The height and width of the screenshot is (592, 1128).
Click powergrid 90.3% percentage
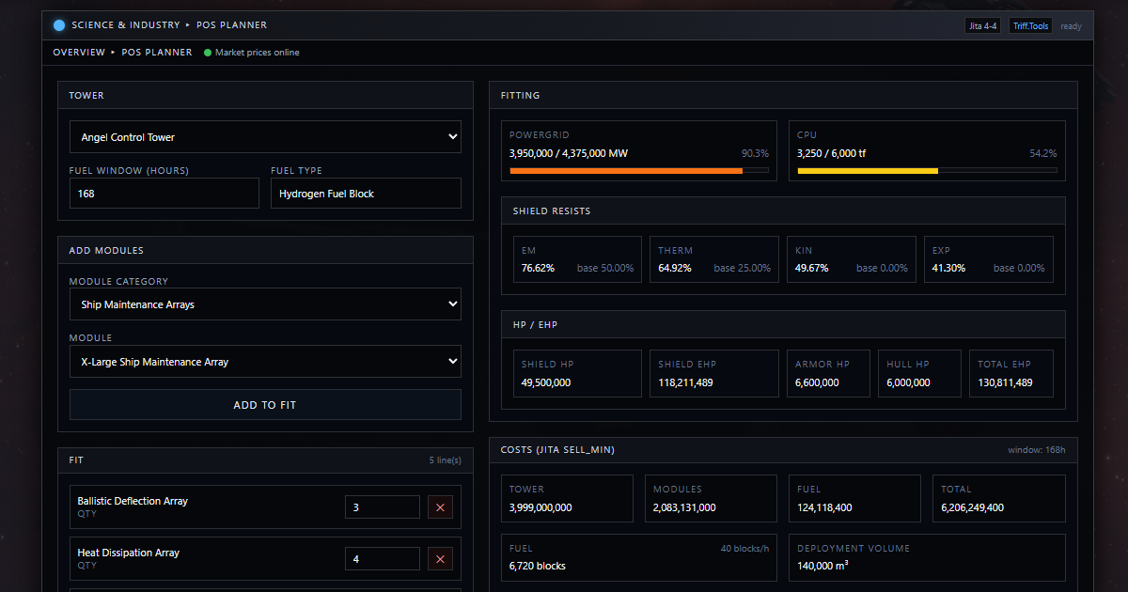tap(755, 153)
